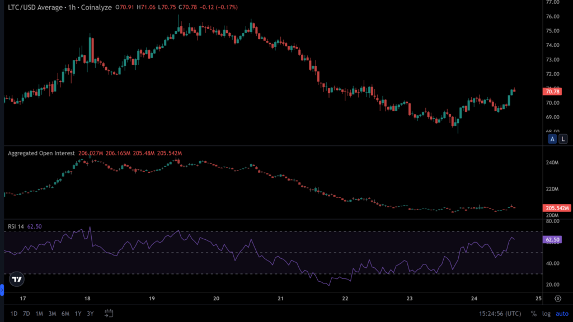Open the go-to-date calendar icon
The height and width of the screenshot is (322, 573).
(109, 314)
